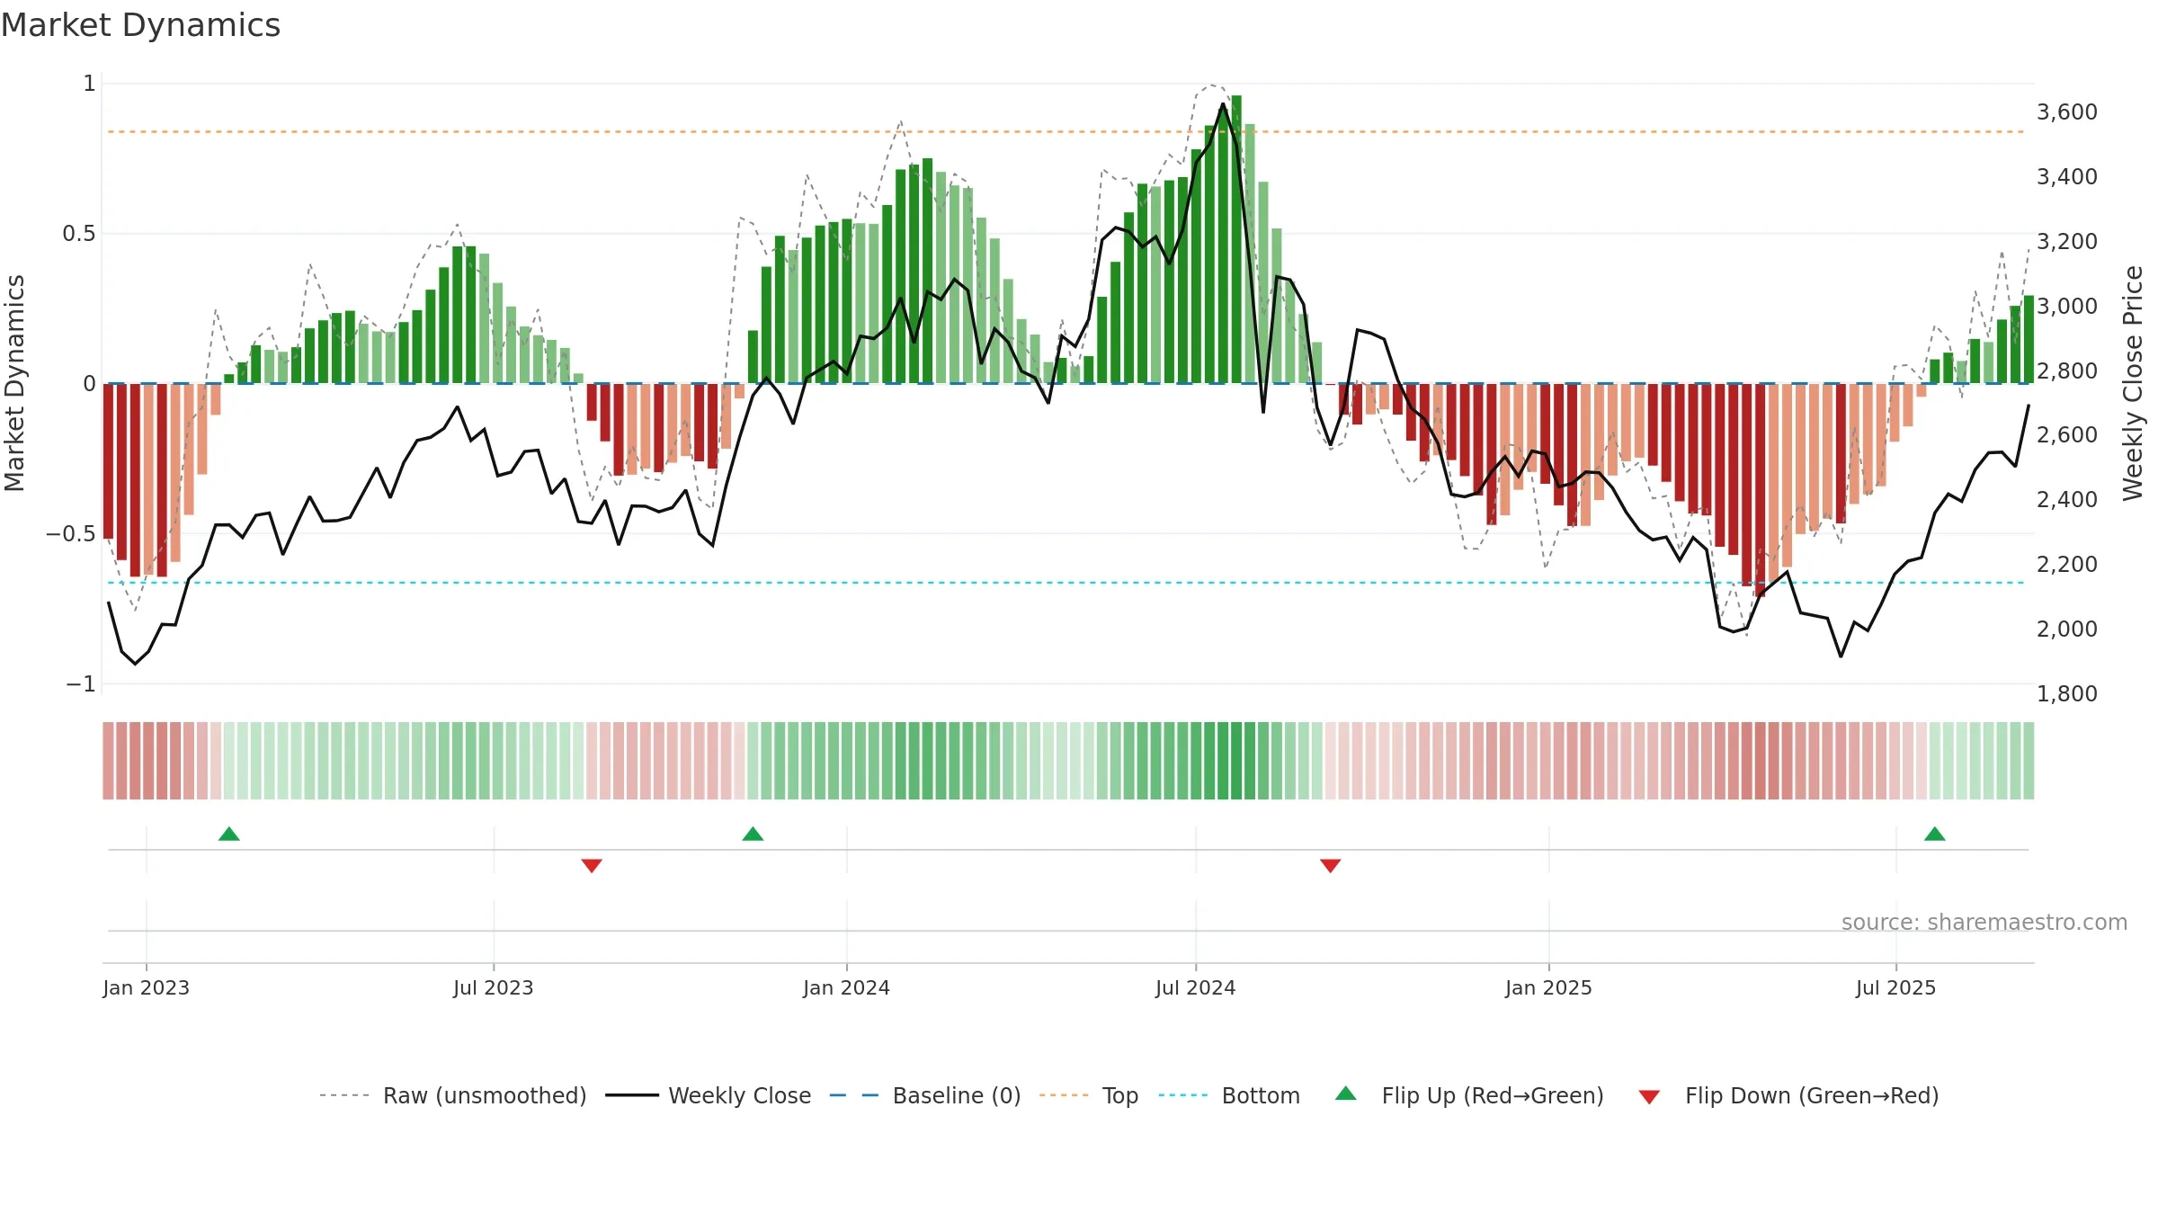Click the Jan 2025 axis label
This screenshot has height=1214, width=2158.
[x=1549, y=987]
